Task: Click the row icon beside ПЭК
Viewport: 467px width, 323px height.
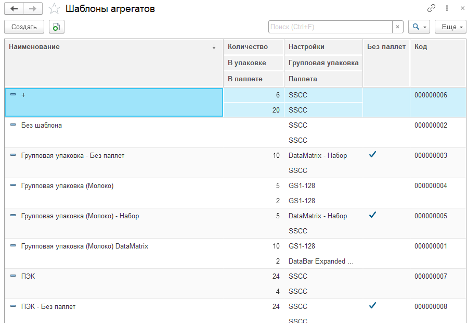Action: [13, 276]
